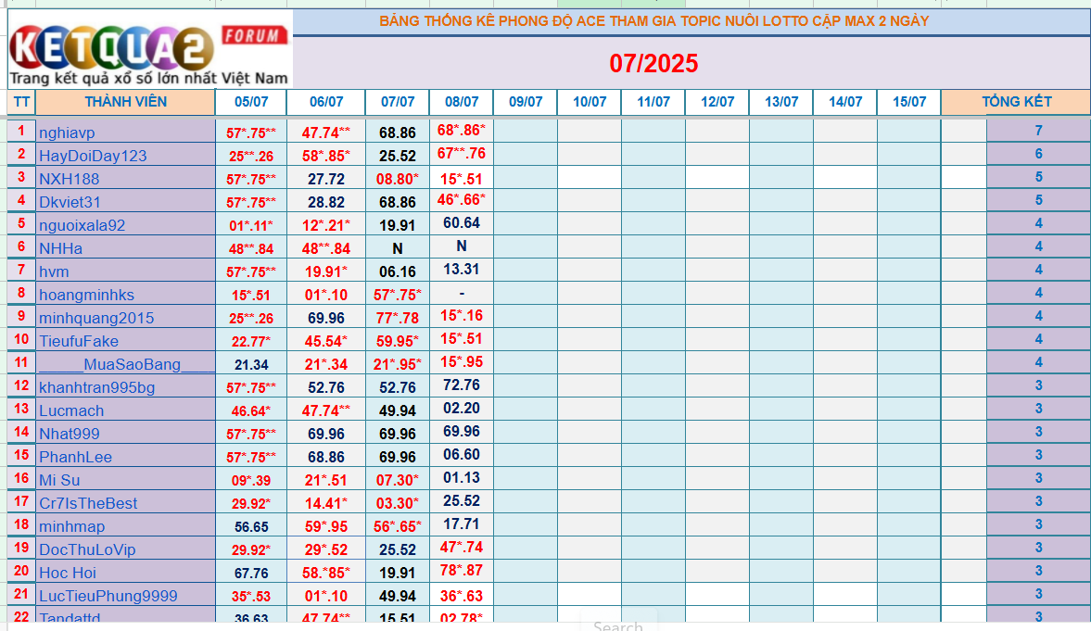Select member name 'Lucmach'
The height and width of the screenshot is (631, 1091).
(x=71, y=410)
